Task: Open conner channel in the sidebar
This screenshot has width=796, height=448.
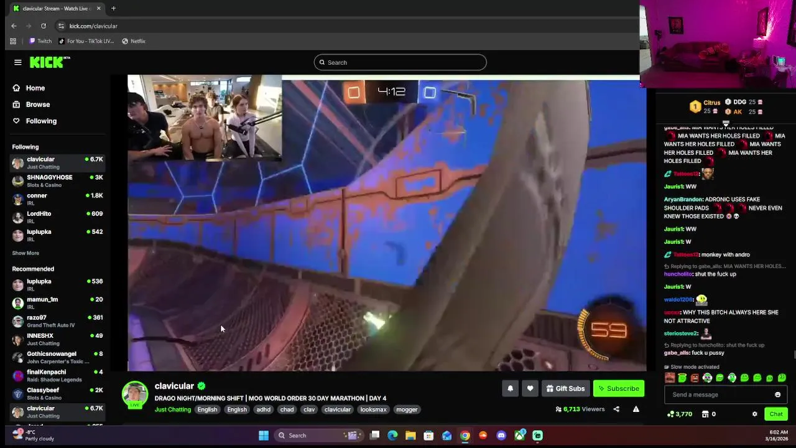Action: [57, 199]
